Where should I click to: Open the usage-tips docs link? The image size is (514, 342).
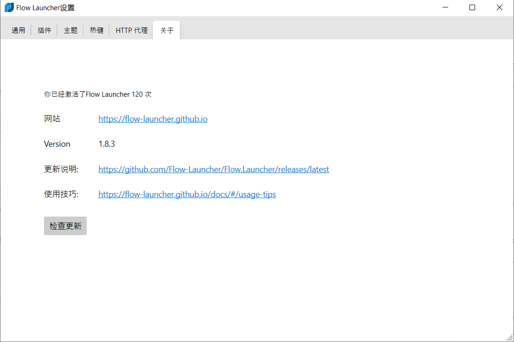coord(187,194)
